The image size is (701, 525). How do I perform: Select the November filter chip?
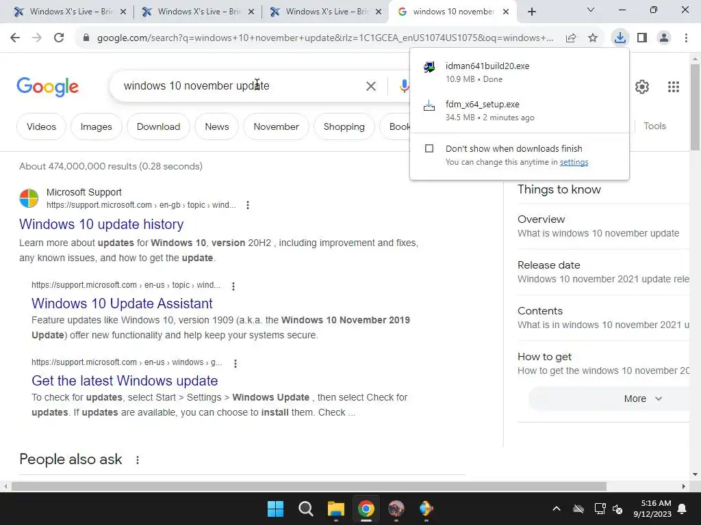tap(277, 126)
